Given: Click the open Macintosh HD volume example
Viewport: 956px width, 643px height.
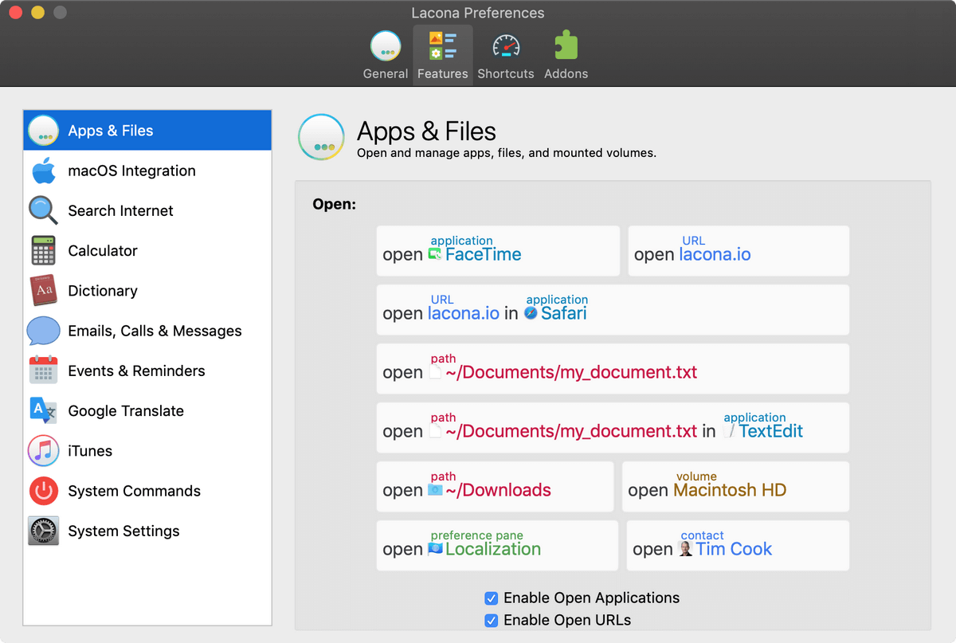Looking at the screenshot, I should click(735, 486).
